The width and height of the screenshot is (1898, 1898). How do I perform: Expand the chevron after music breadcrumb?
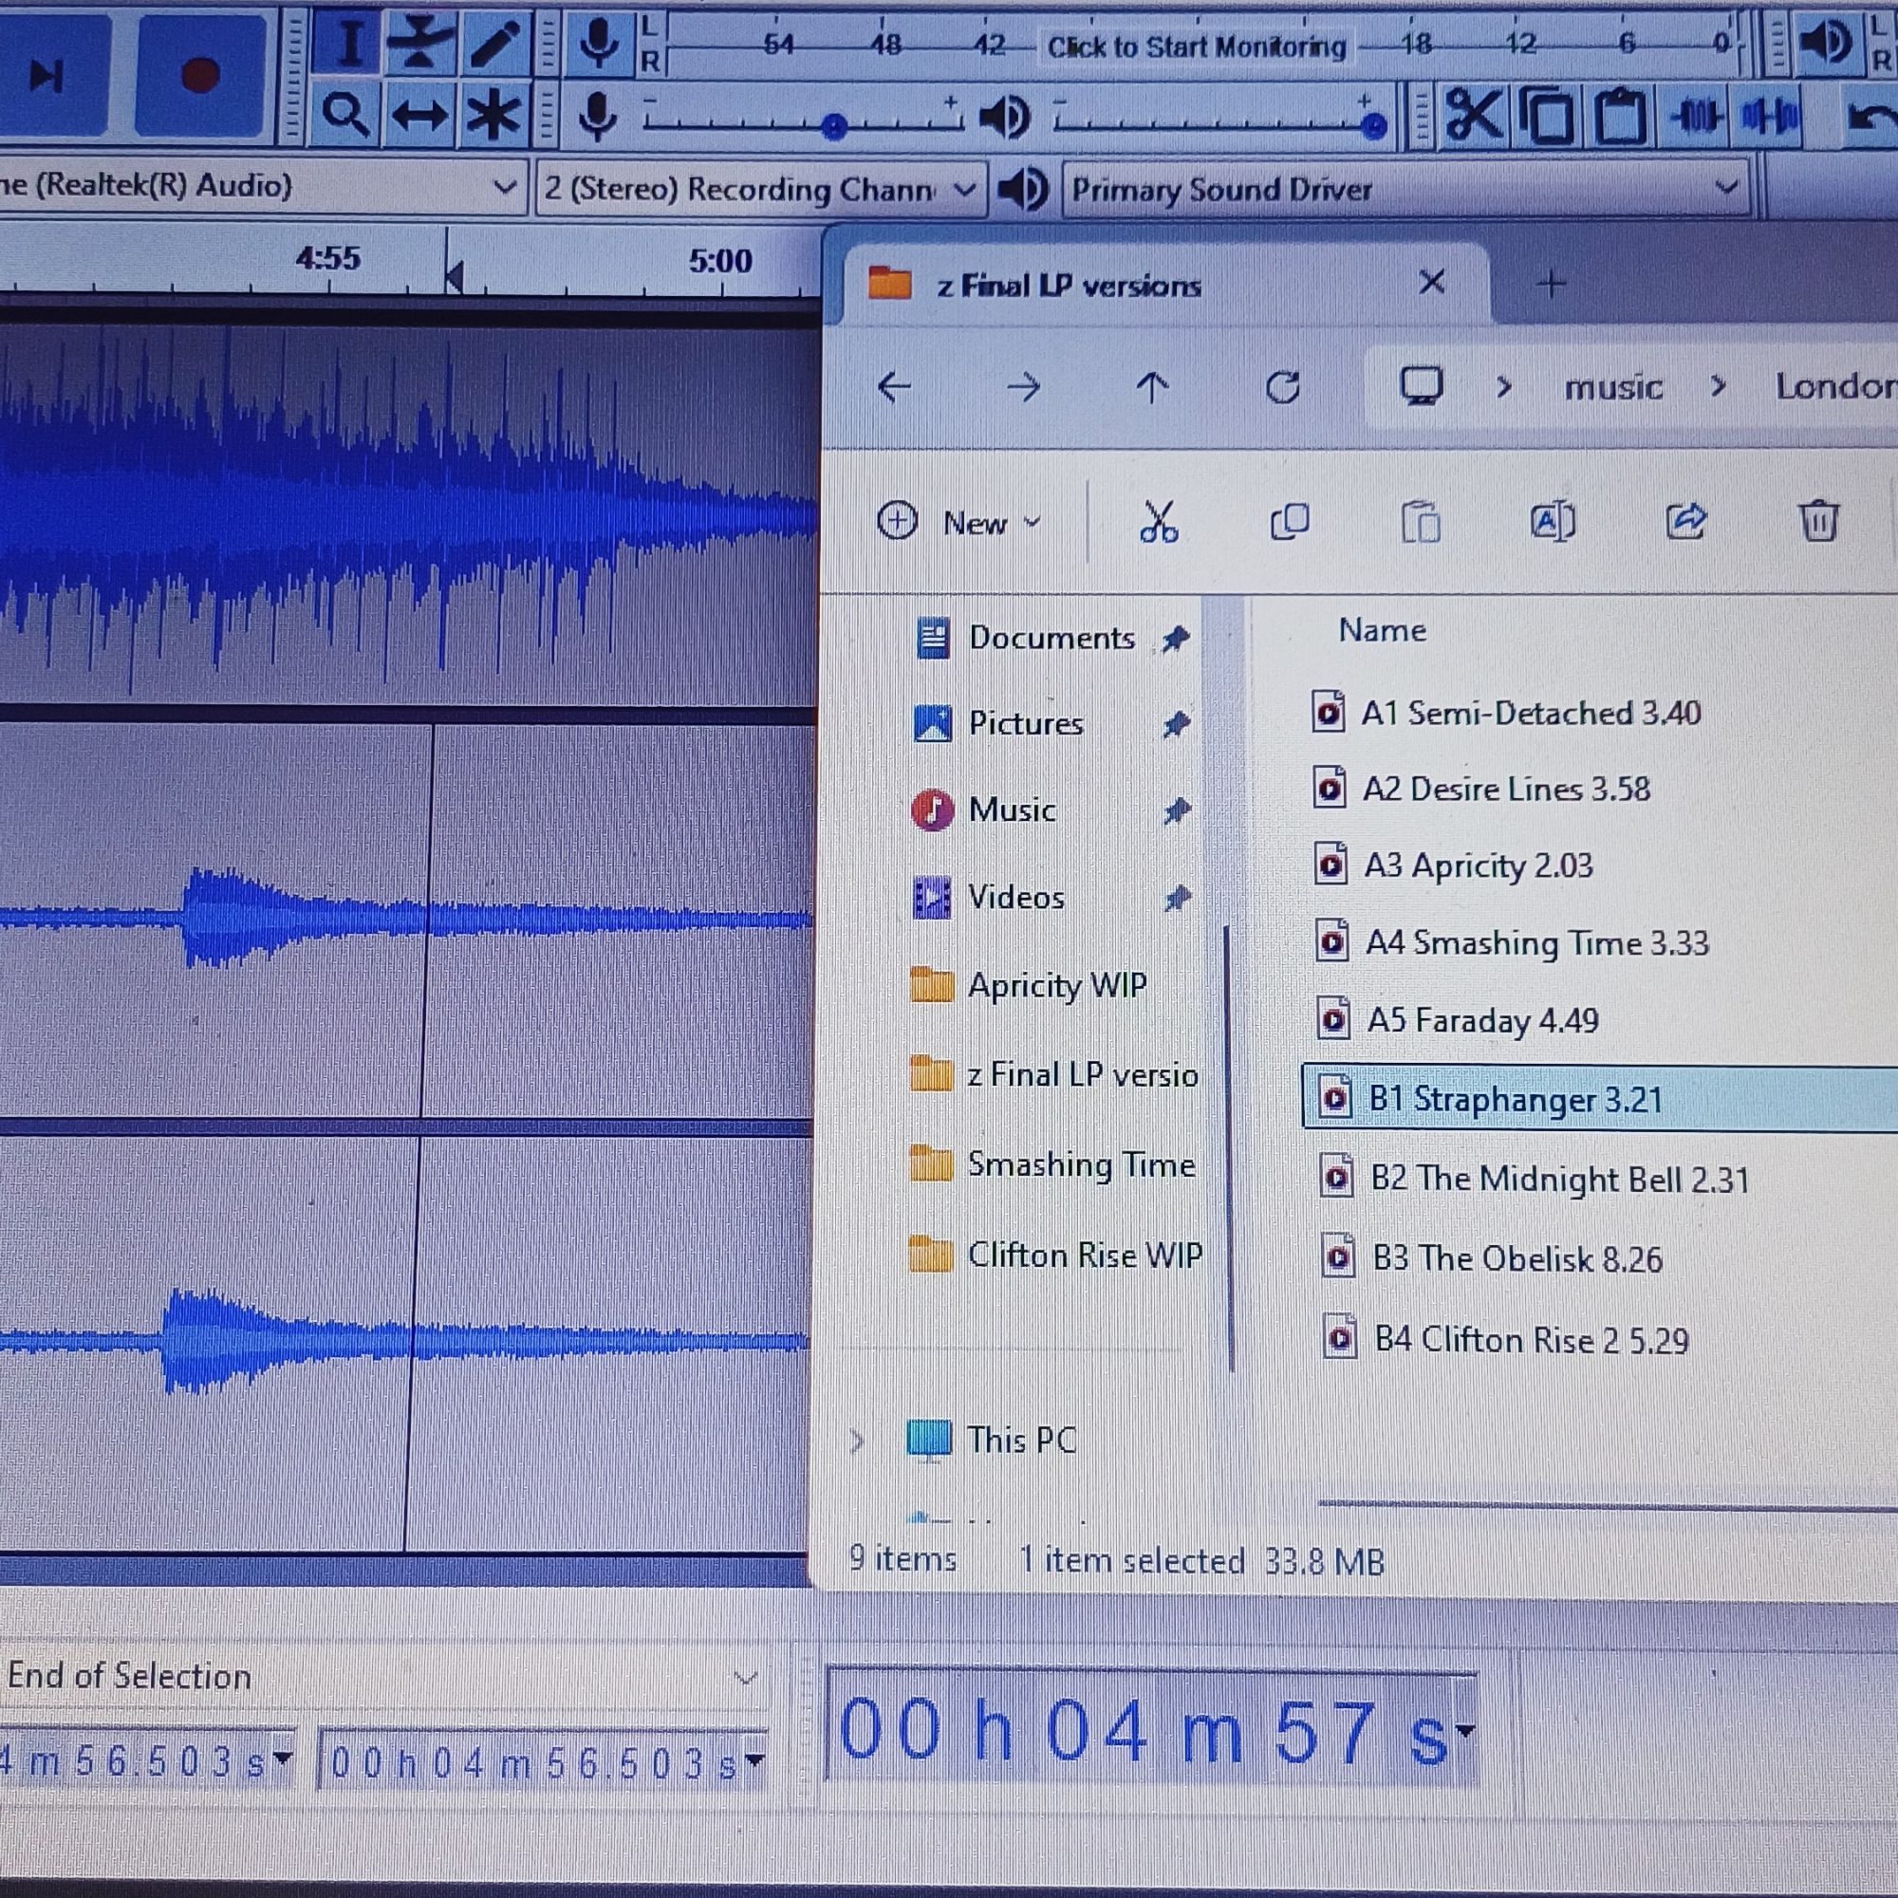tap(1718, 386)
